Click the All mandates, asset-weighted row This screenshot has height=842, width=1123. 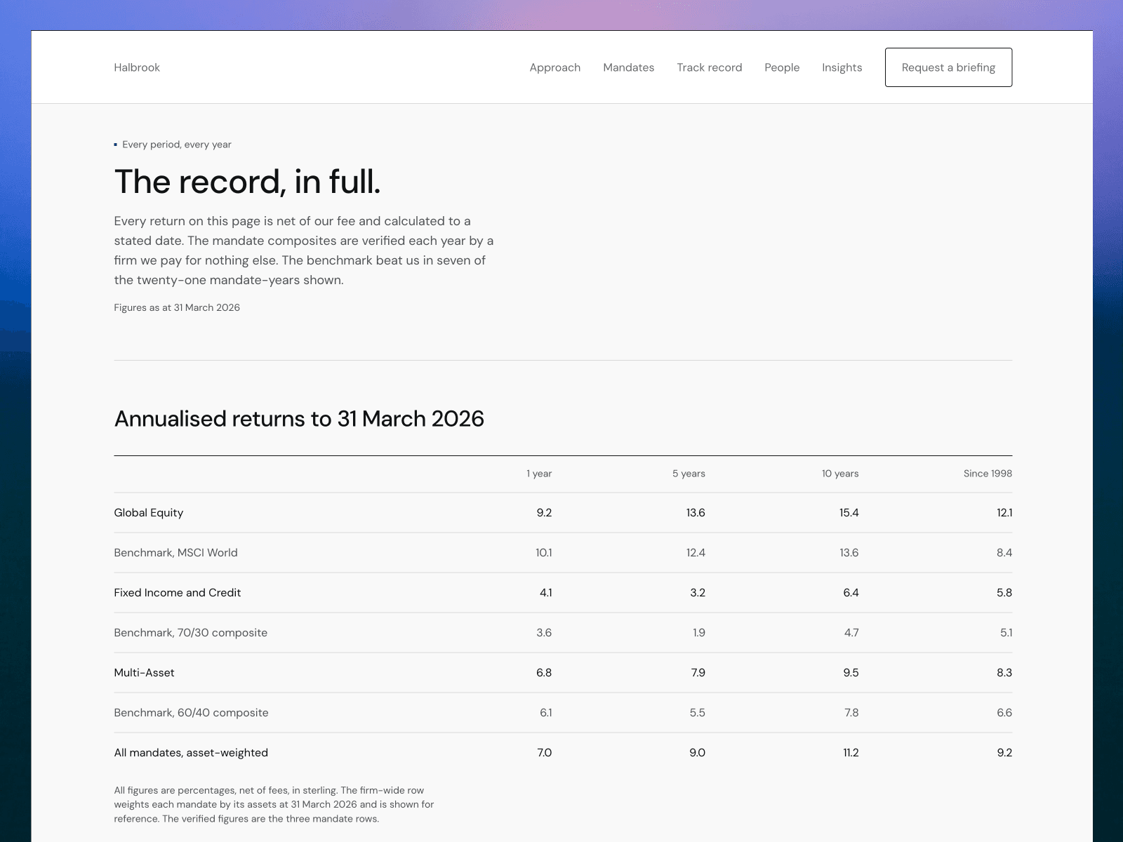tap(563, 753)
